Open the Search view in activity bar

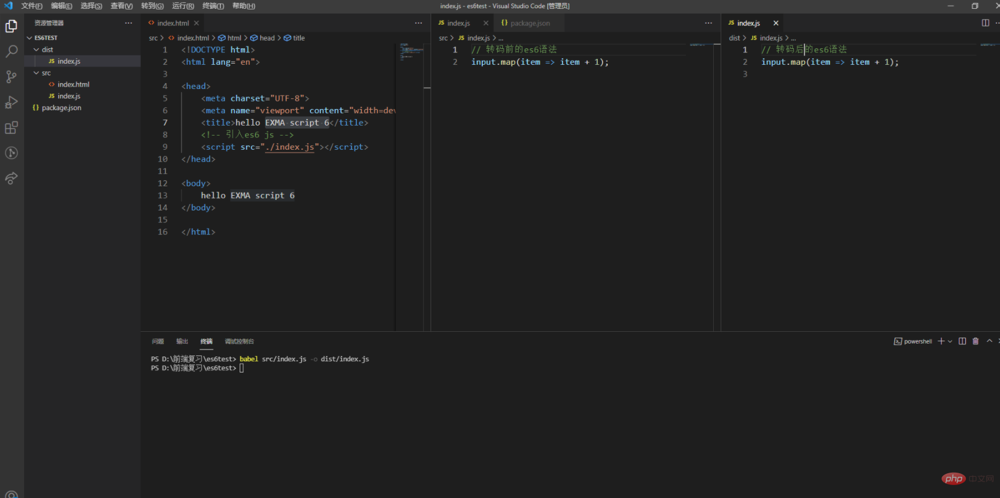coord(11,51)
